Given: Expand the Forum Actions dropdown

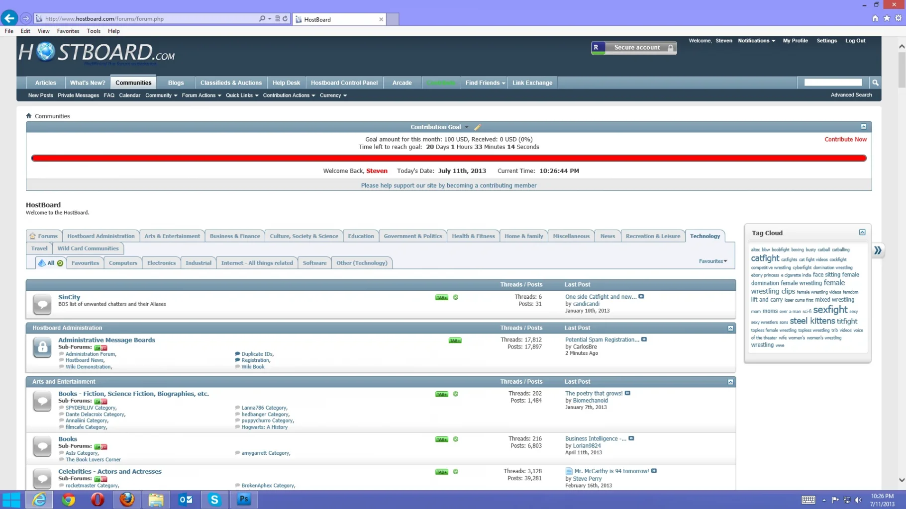Looking at the screenshot, I should click(201, 95).
